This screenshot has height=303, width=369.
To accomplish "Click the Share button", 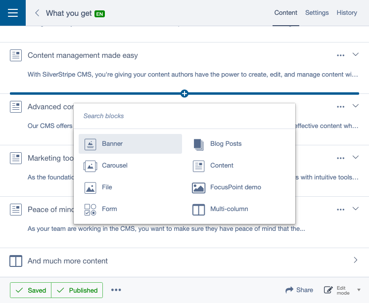I will [299, 290].
